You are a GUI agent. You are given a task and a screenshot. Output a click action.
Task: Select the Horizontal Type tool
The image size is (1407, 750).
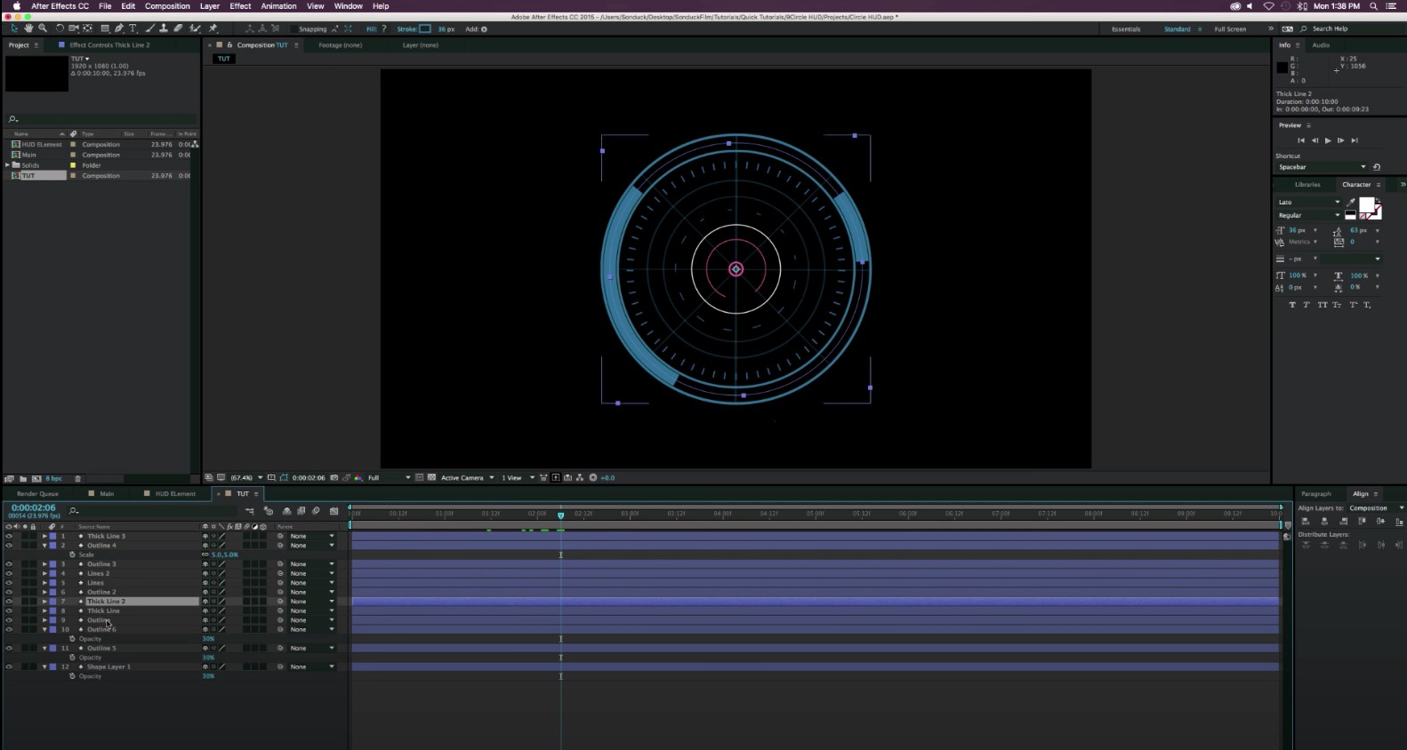pos(133,28)
